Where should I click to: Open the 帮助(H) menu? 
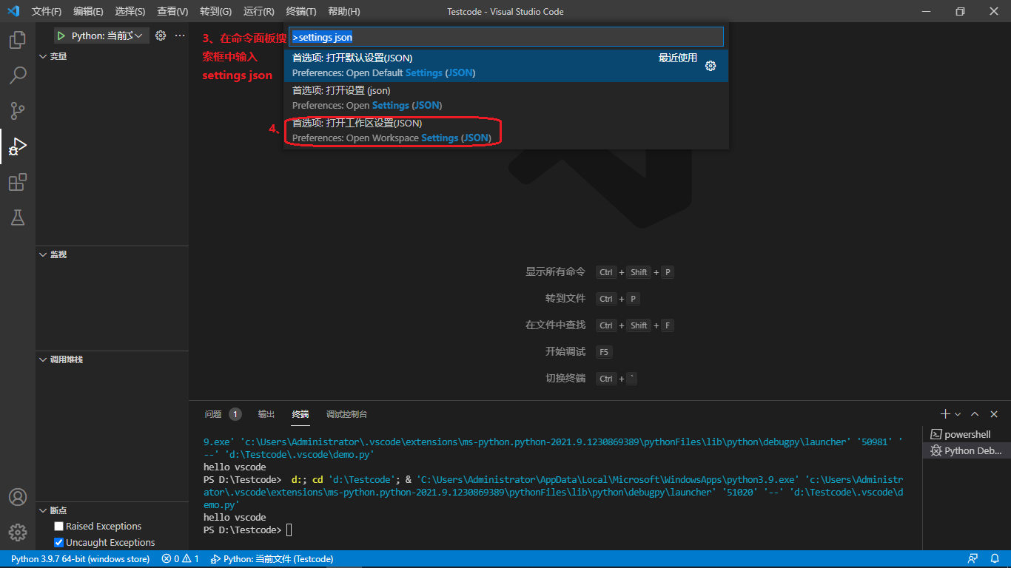tap(344, 11)
